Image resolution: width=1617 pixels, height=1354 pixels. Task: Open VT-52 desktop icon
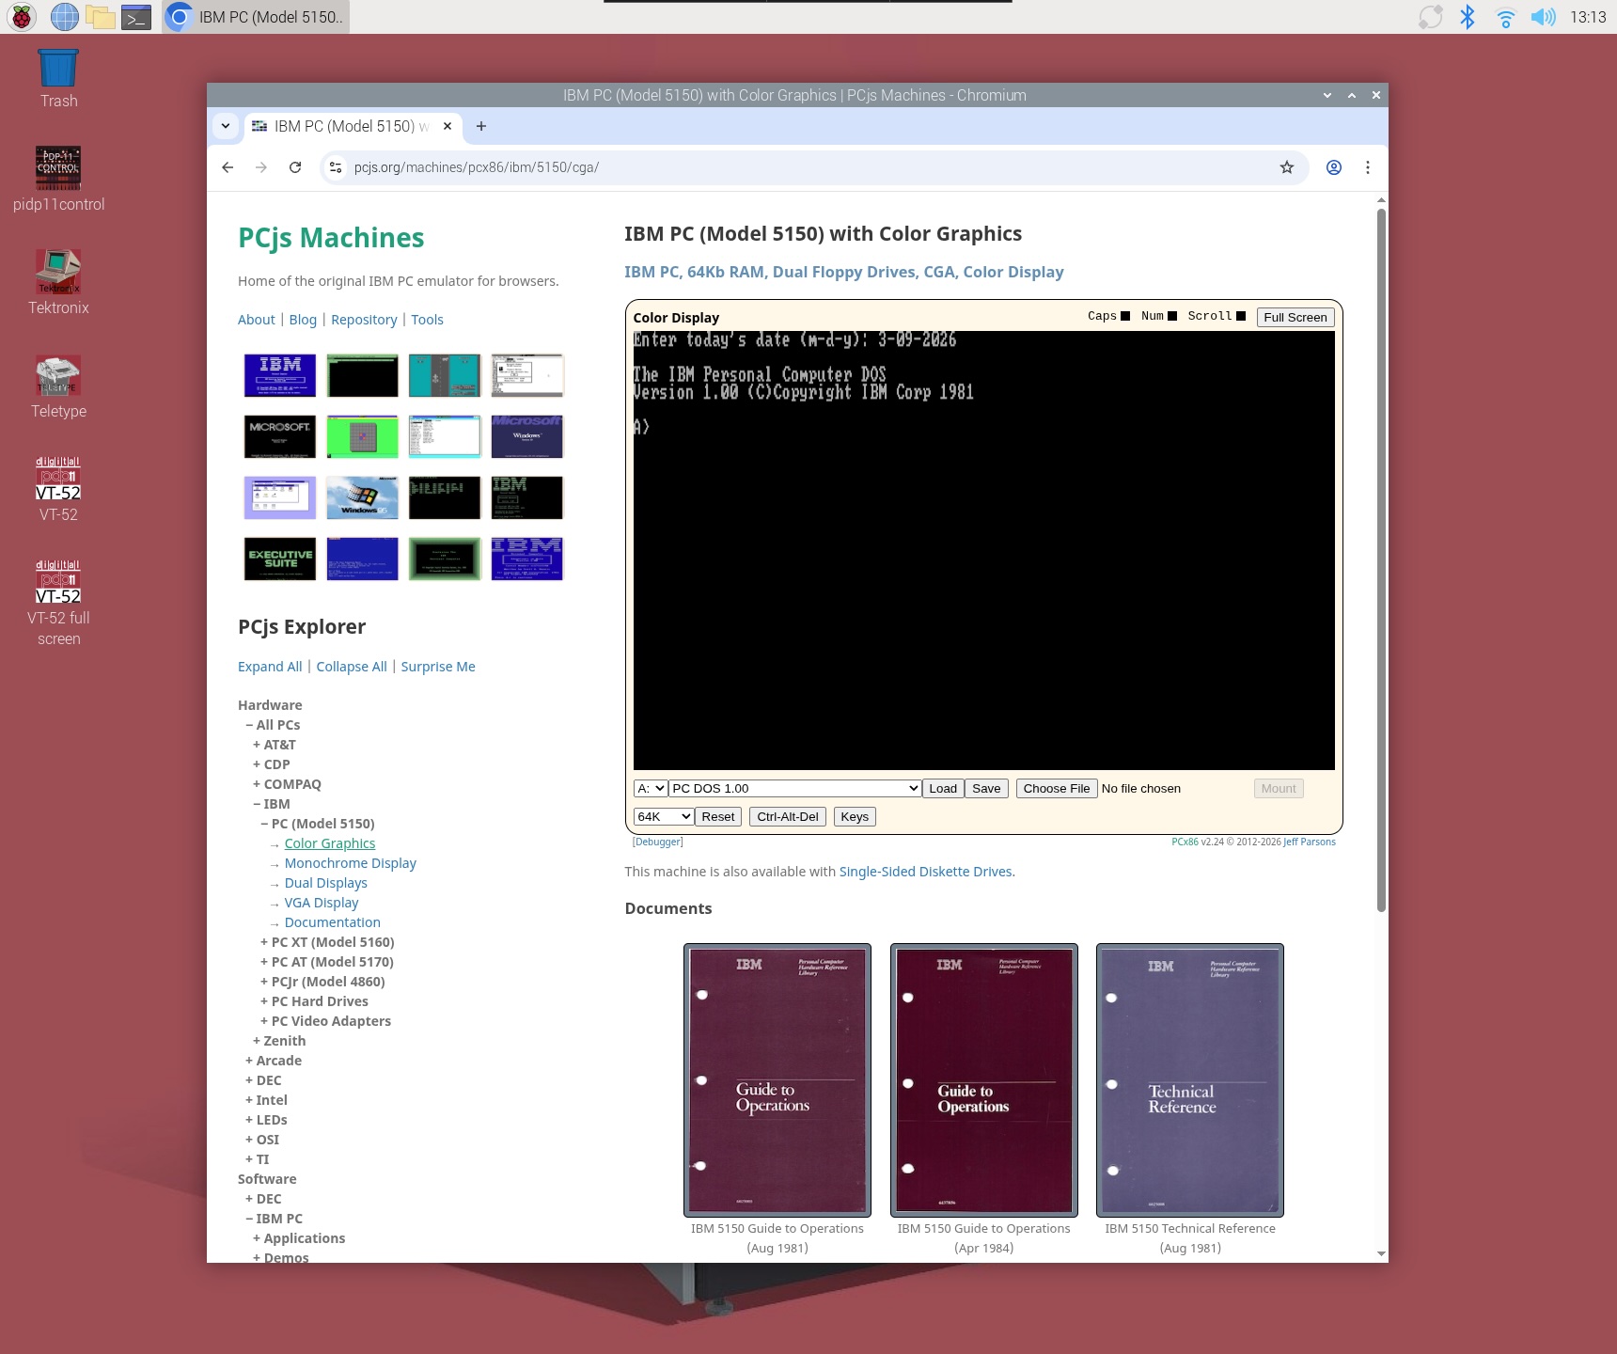[58, 489]
